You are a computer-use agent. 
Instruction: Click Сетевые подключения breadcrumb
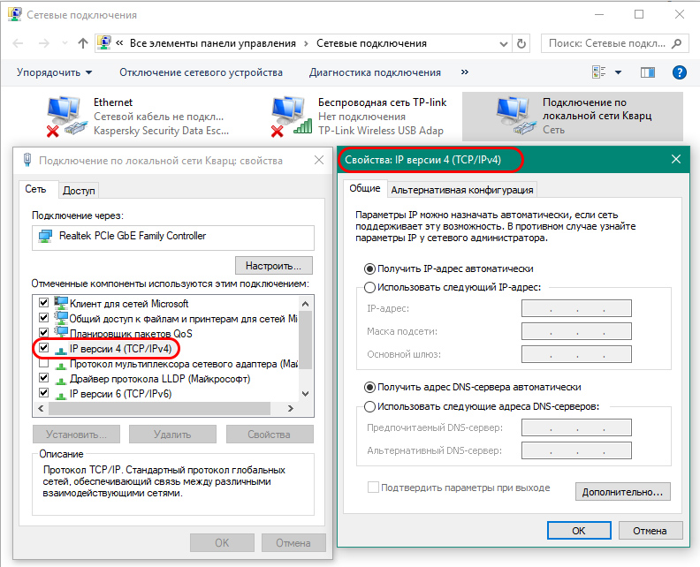pyautogui.click(x=371, y=43)
